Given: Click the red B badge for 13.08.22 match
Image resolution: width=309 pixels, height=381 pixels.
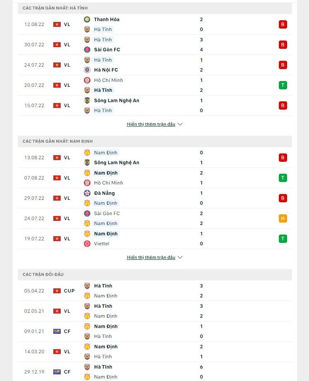Looking at the screenshot, I should tap(283, 158).
